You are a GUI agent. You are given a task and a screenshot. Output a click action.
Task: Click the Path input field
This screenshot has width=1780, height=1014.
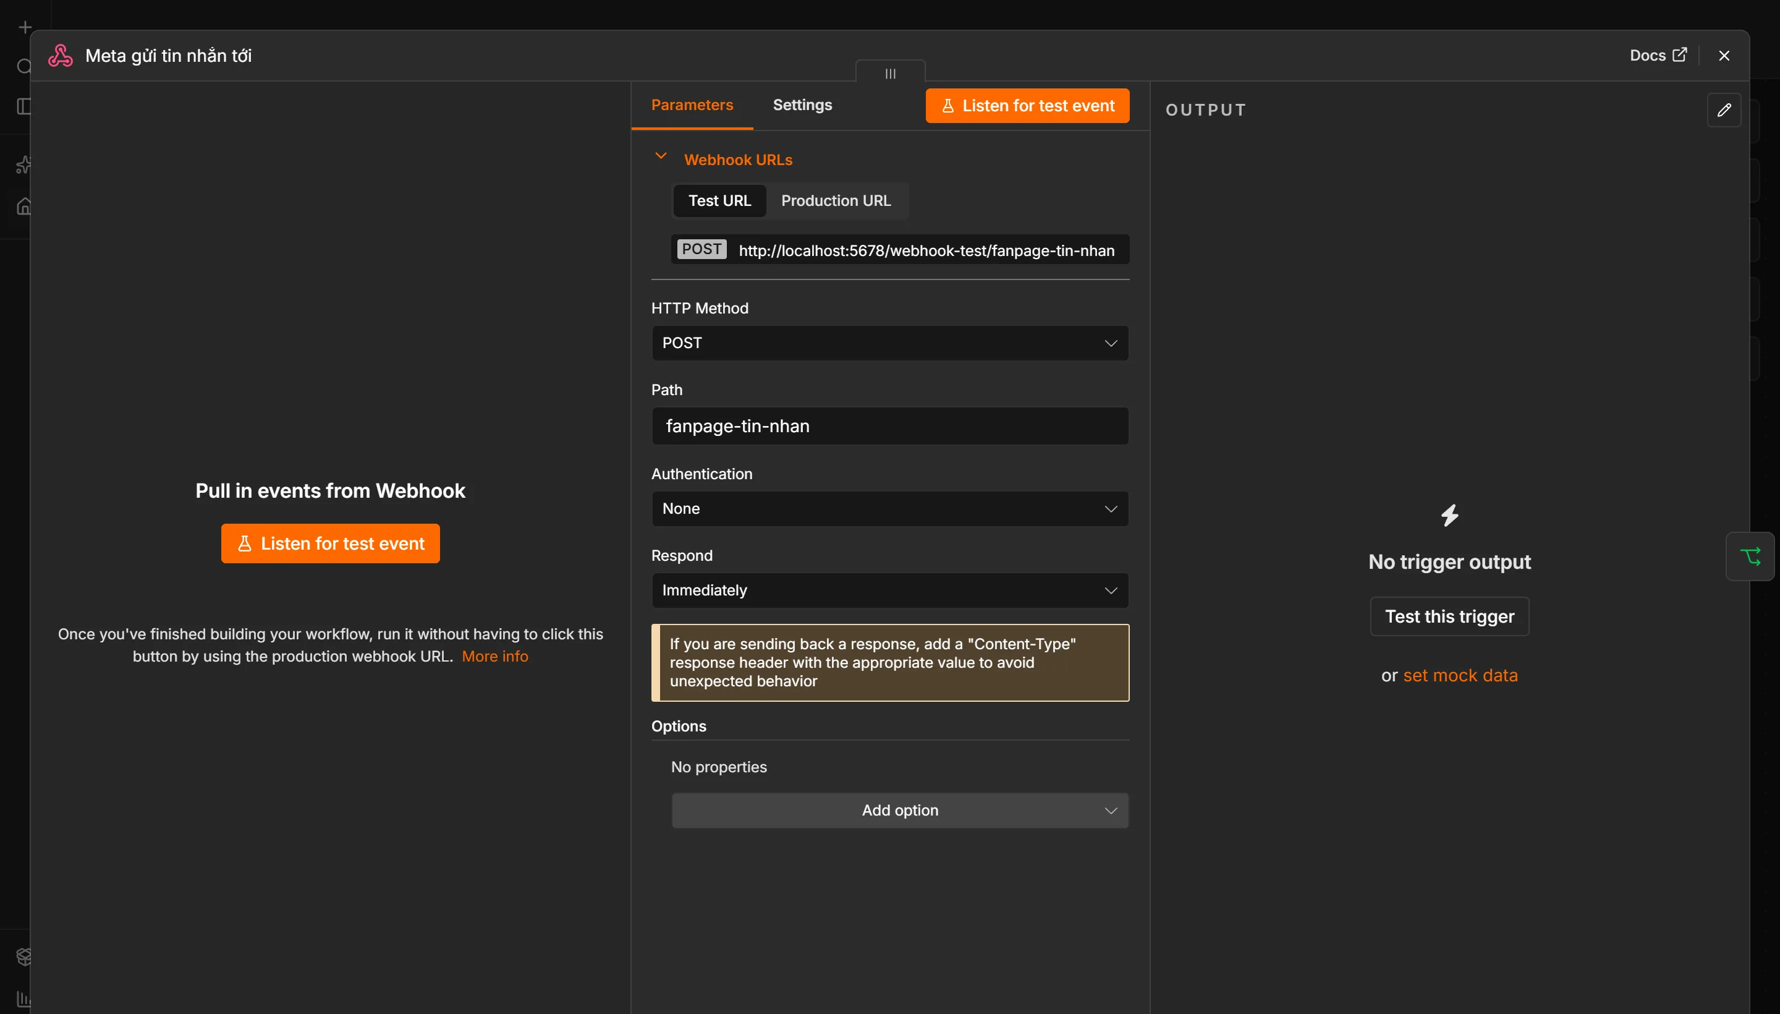pyautogui.click(x=889, y=426)
